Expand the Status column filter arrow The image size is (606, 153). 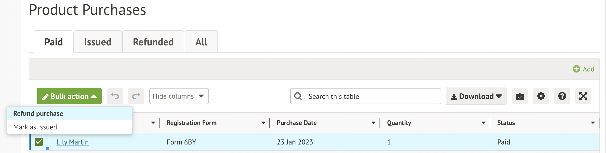click(x=593, y=123)
